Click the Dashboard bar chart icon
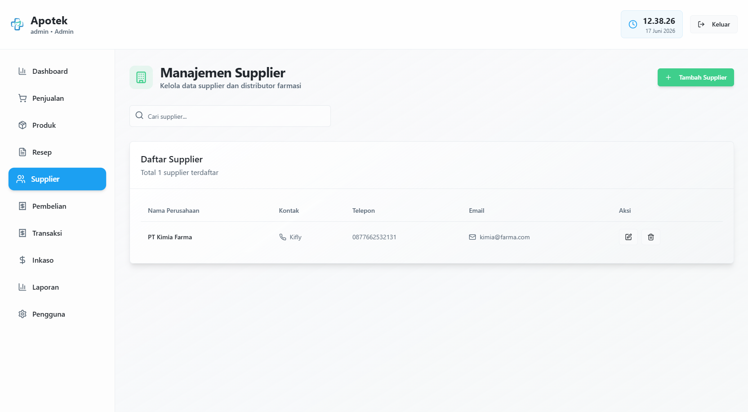Screen dimensions: 748x412 coord(22,71)
